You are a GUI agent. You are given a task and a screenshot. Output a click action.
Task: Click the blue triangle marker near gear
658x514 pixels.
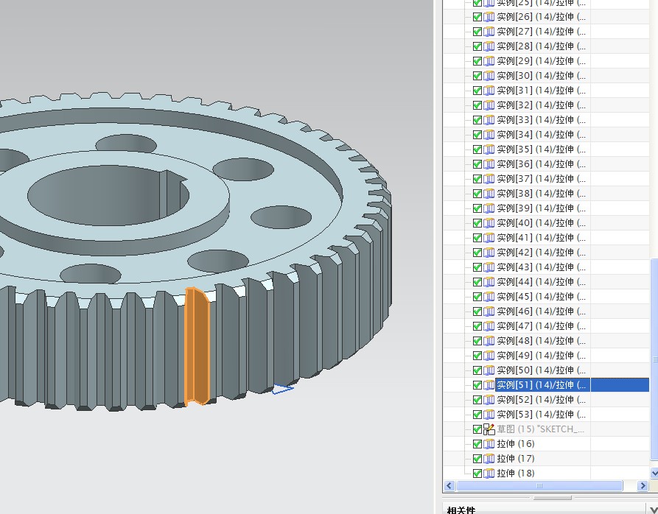[x=282, y=390]
